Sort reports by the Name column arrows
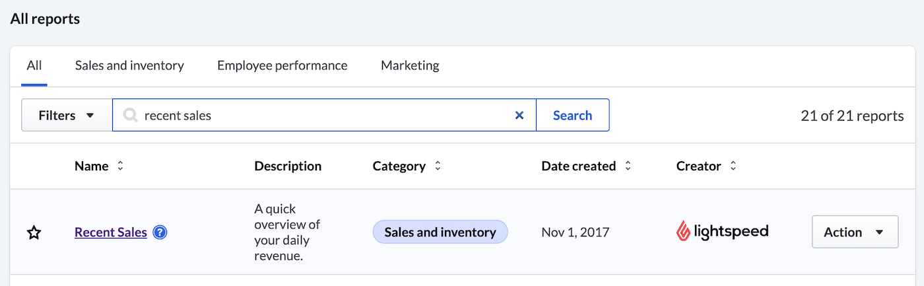This screenshot has width=924, height=286. pos(120,166)
